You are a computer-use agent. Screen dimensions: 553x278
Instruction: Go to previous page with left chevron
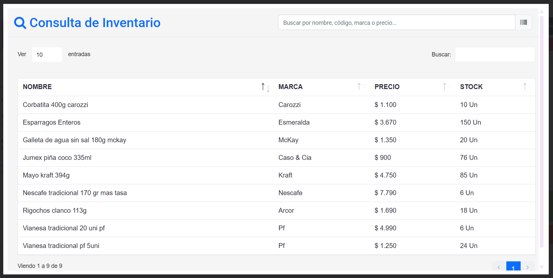[499, 267]
